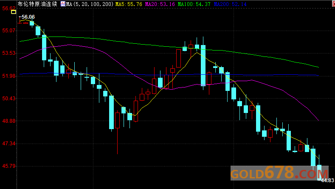This screenshot has height=189, width=335.
Task: Click the MA5: 55.76 value
Action: click(x=129, y=4)
